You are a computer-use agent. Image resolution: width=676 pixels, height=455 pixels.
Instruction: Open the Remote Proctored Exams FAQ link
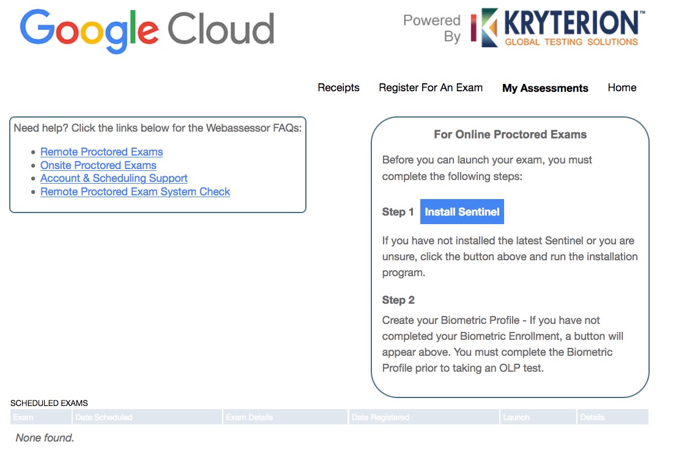pyautogui.click(x=102, y=152)
